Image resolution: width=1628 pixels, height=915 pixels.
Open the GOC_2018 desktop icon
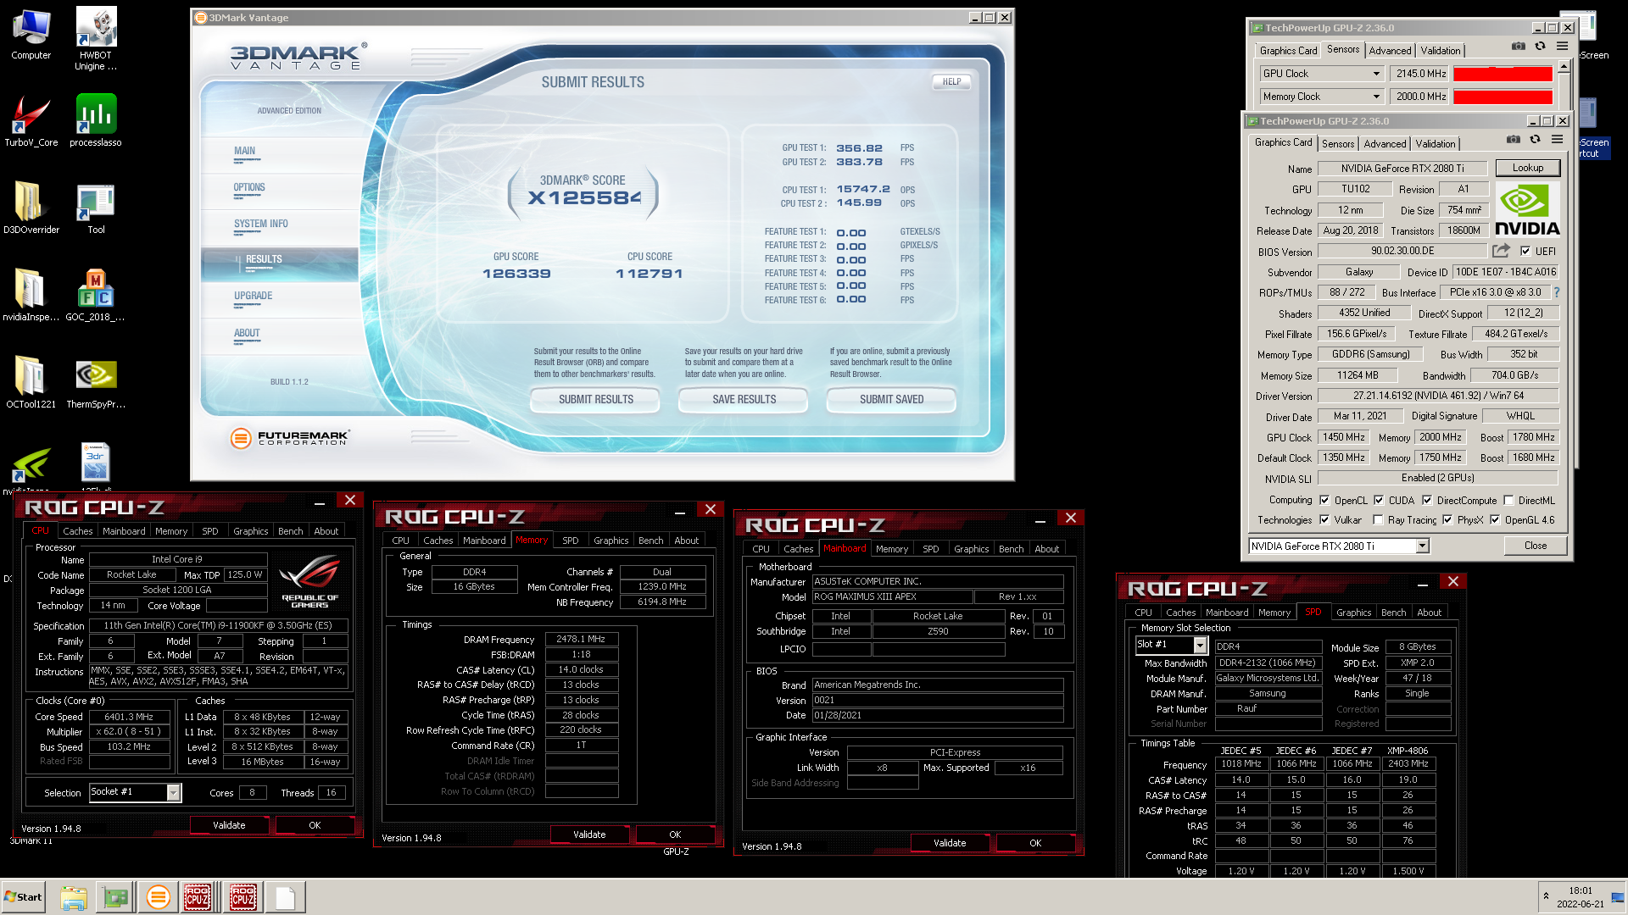[x=96, y=295]
